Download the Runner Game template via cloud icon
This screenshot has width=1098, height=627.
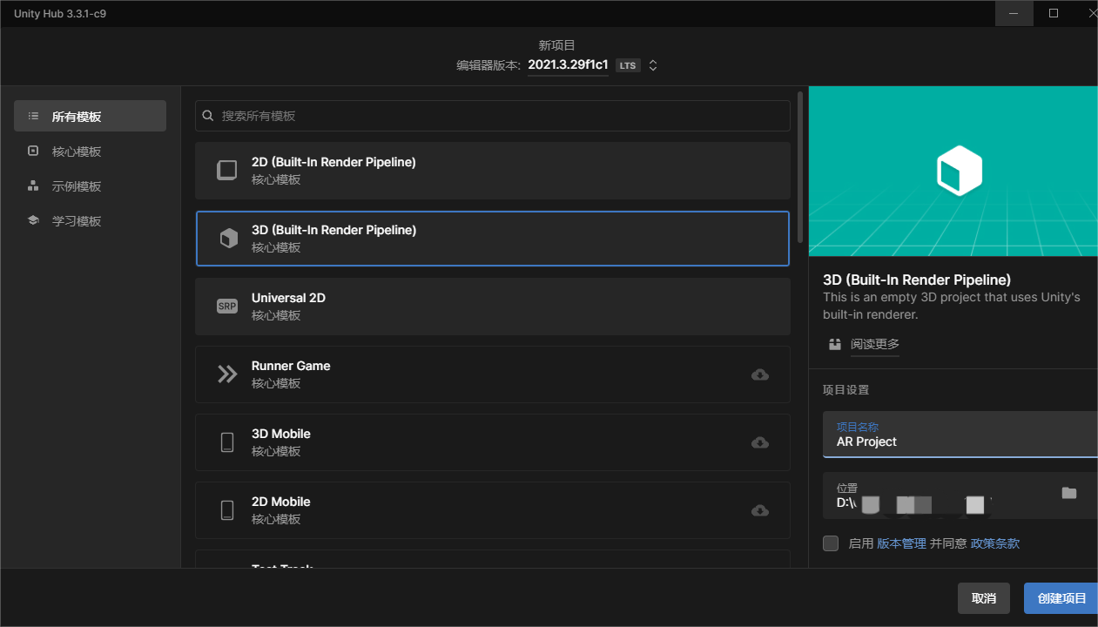[x=760, y=374]
